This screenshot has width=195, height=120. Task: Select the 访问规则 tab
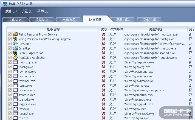(x=96, y=20)
